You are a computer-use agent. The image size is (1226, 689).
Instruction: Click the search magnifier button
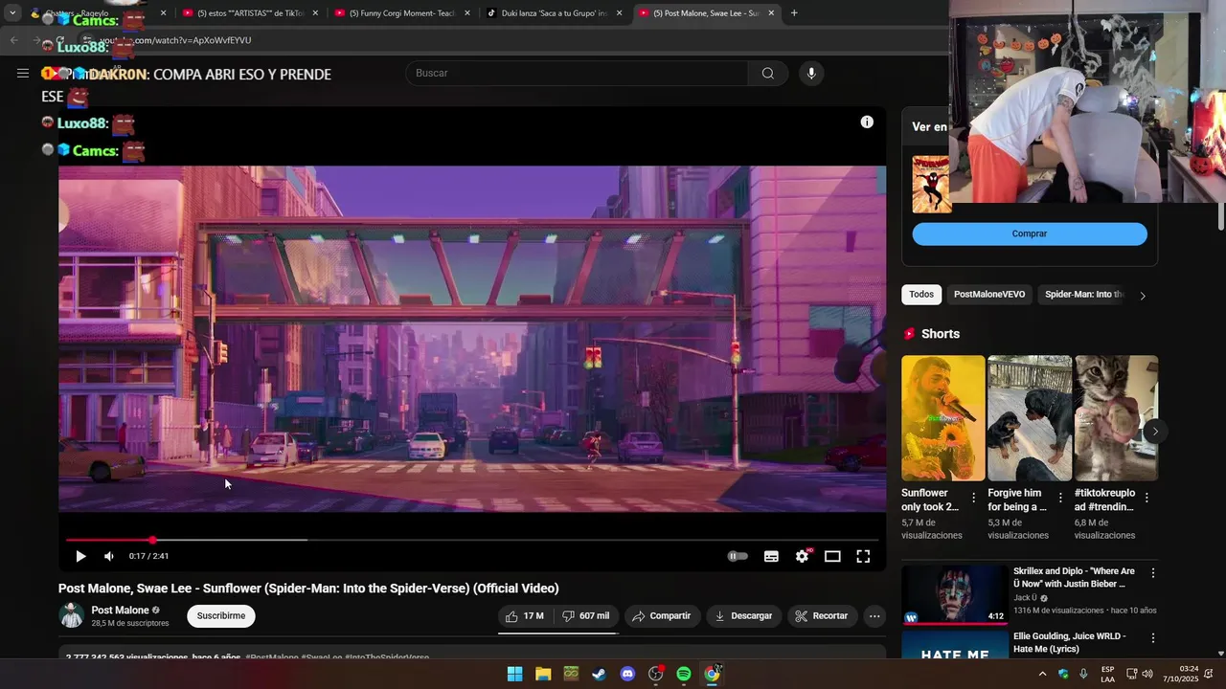pyautogui.click(x=768, y=73)
